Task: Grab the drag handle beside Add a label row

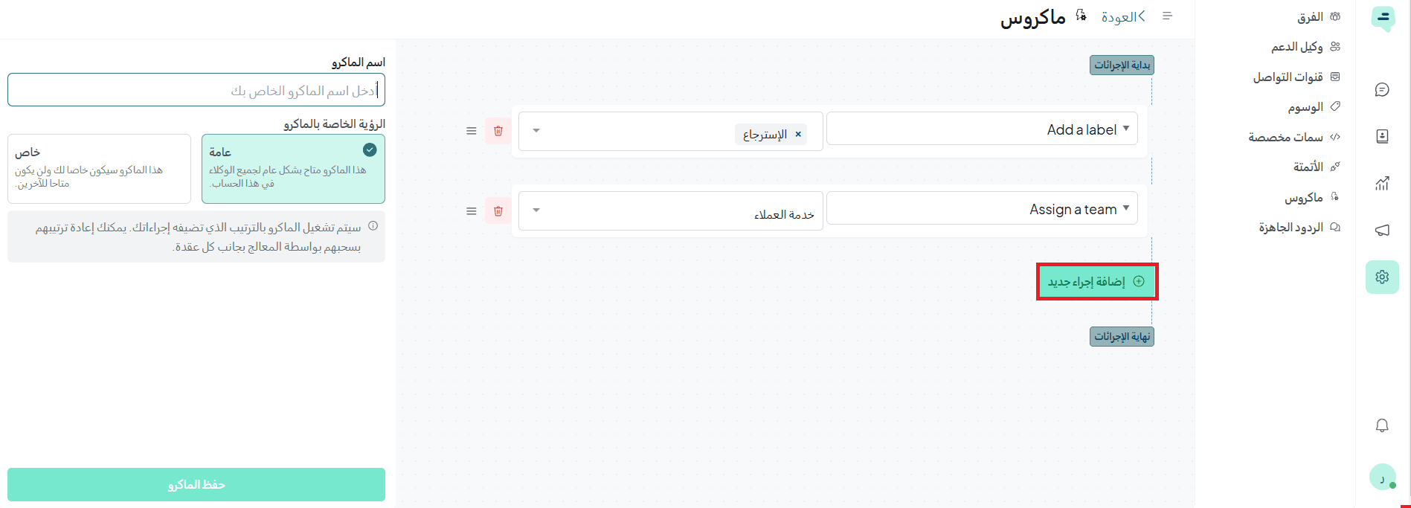Action: [471, 131]
